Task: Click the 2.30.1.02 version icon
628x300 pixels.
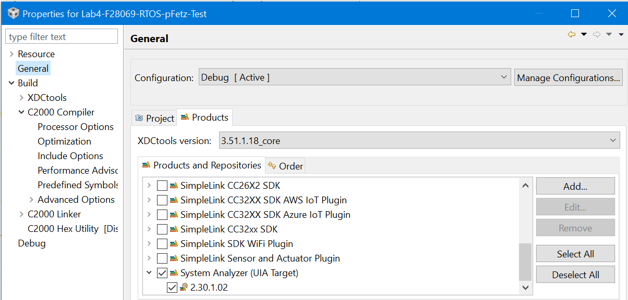Action: [x=184, y=288]
